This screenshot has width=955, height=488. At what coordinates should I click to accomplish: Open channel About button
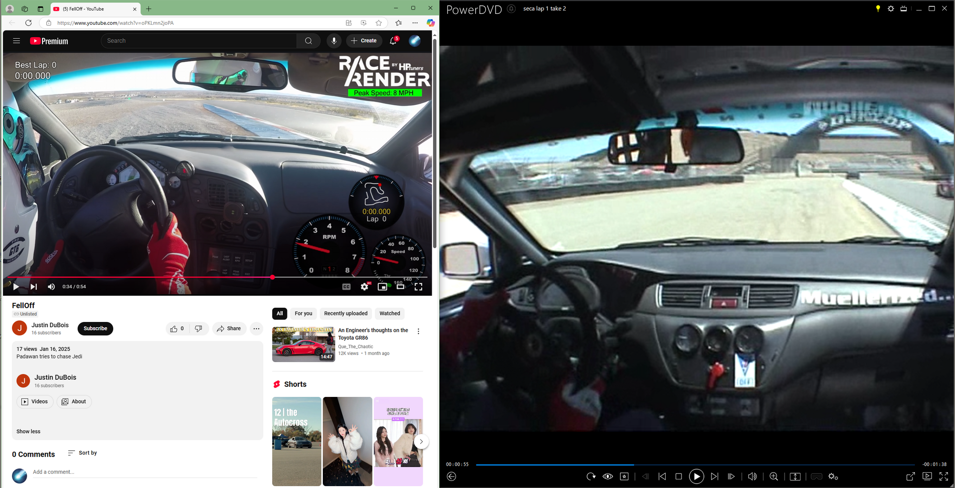74,402
